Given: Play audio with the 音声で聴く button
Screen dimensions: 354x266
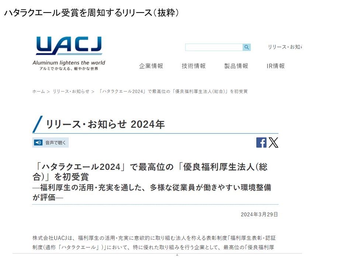Looking at the screenshot, I should [x=51, y=143].
